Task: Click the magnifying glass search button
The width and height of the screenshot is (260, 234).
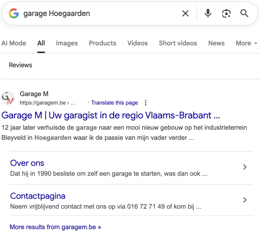Action: coord(244,14)
